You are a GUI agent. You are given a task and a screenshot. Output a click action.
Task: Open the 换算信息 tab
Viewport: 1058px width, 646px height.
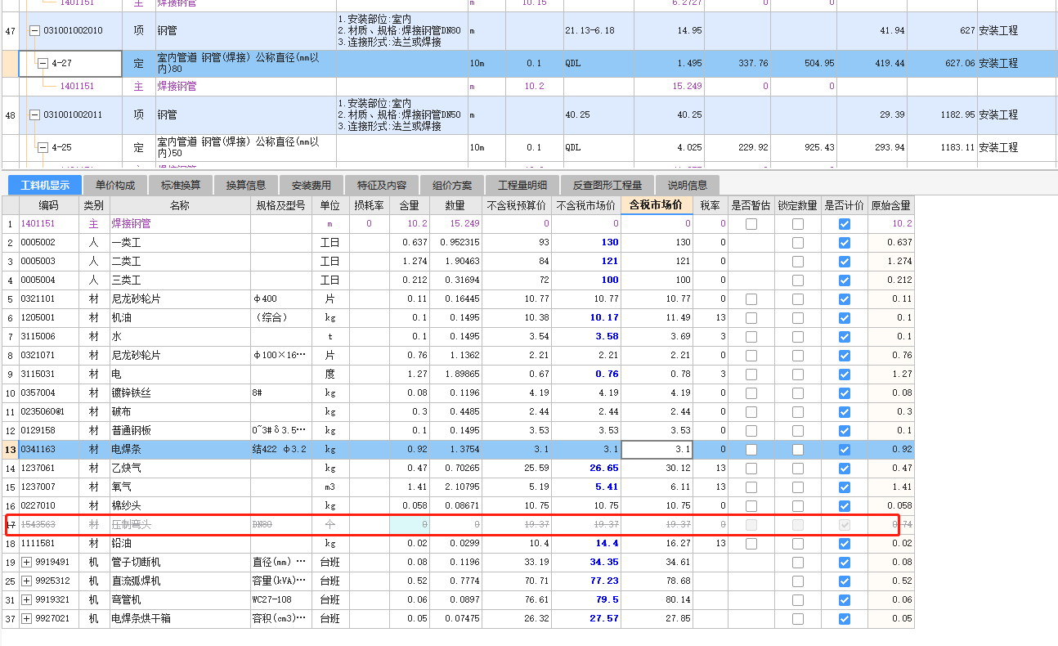(245, 185)
